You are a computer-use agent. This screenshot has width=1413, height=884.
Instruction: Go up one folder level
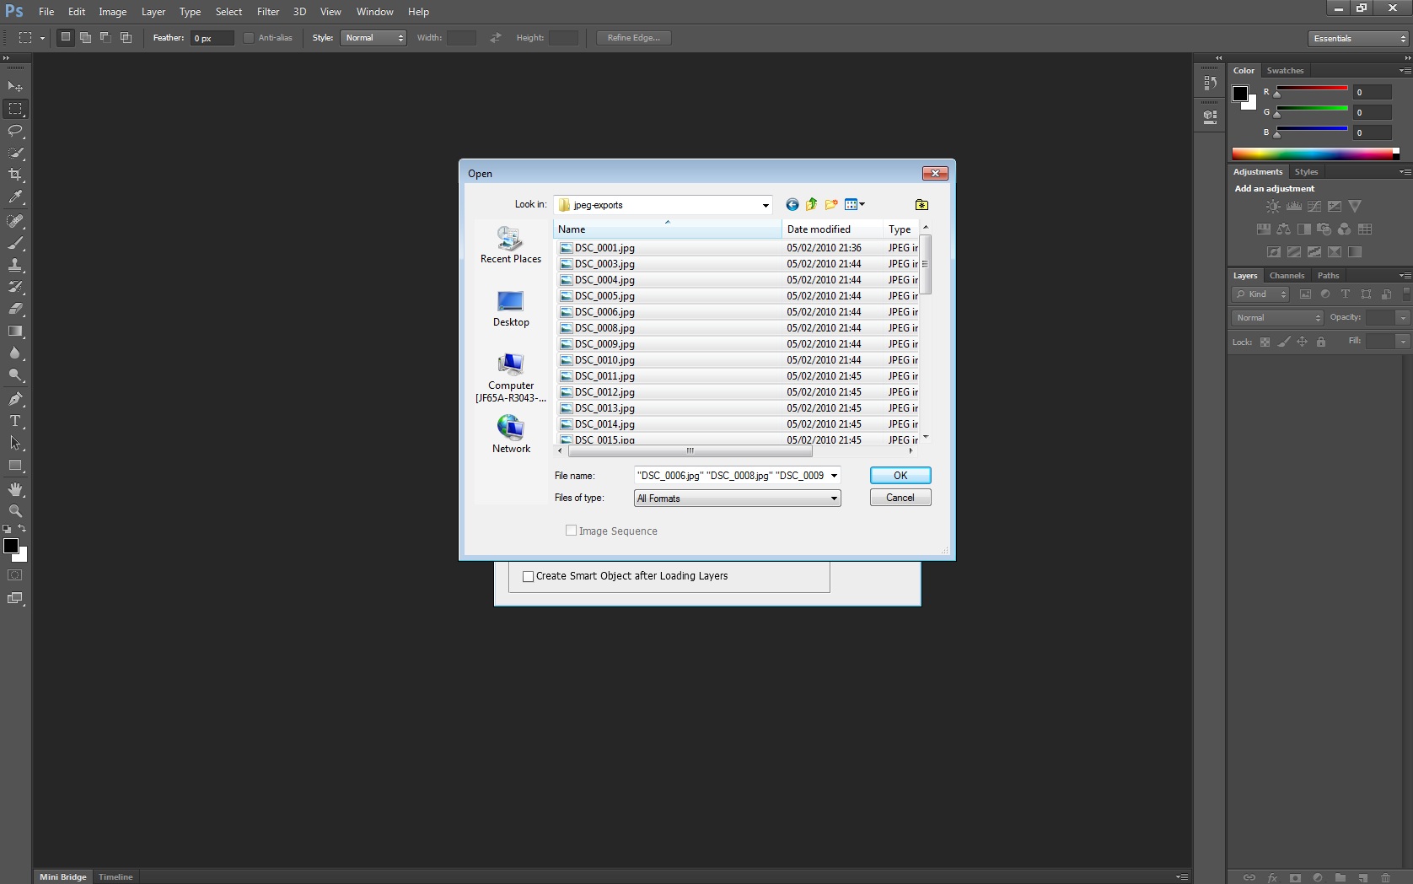(811, 205)
